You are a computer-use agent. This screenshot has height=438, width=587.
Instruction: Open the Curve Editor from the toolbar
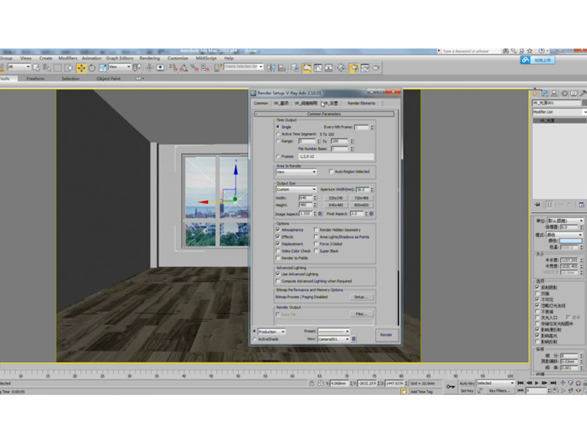[x=318, y=68]
